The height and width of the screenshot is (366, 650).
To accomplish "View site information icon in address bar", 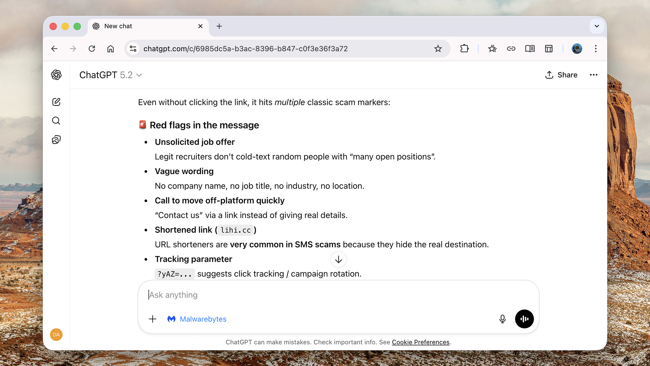I will click(133, 48).
